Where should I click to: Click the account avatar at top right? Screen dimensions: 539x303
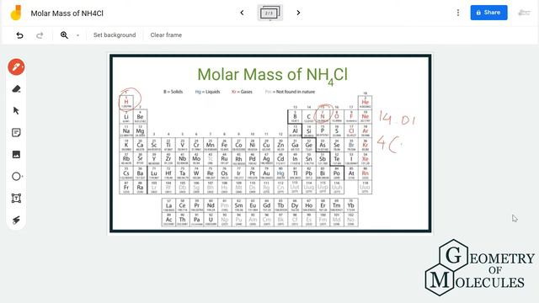pyautogui.click(x=524, y=13)
